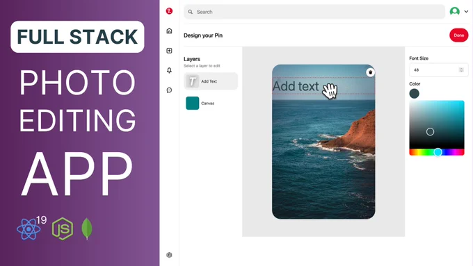Click the 'Design your Pin' heading
Image resolution: width=473 pixels, height=266 pixels.
(x=203, y=35)
